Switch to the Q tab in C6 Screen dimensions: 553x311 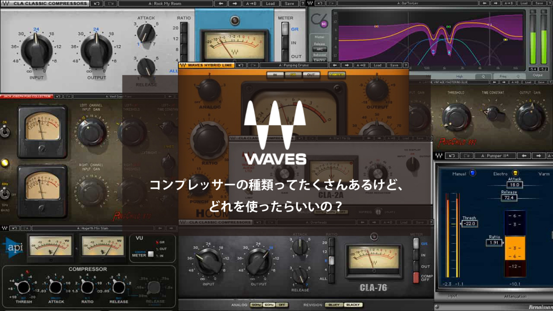[x=483, y=76]
